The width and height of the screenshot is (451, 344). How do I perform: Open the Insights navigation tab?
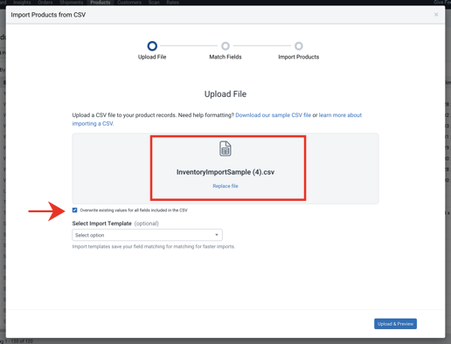tap(22, 3)
